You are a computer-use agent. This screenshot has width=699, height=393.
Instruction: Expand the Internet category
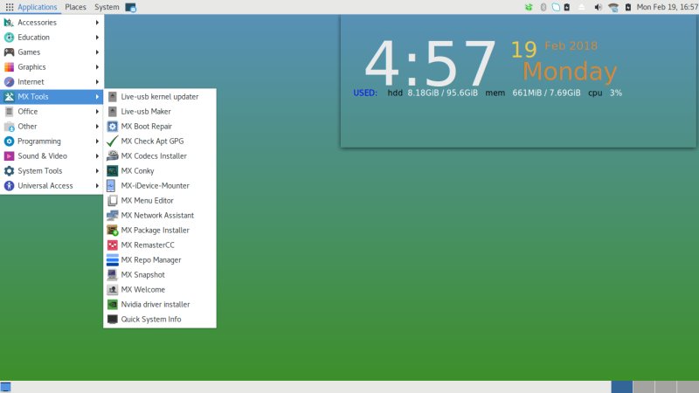click(x=31, y=82)
